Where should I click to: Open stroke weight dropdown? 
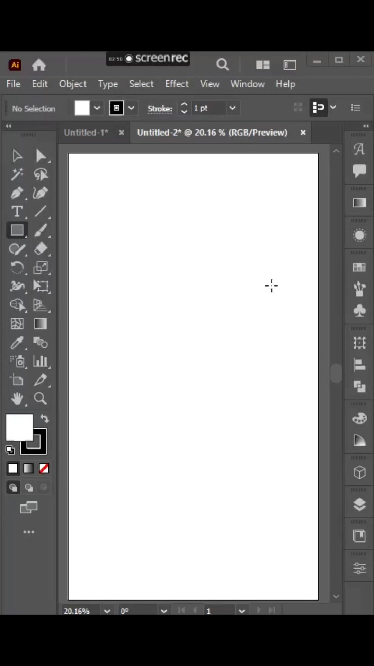(232, 108)
